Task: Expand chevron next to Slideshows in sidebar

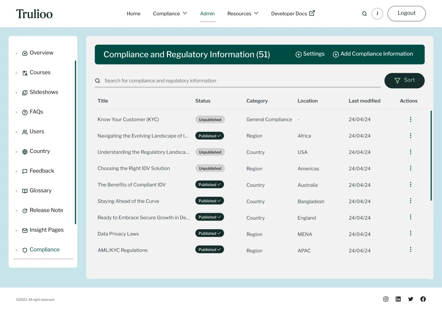Action: tap(16, 93)
